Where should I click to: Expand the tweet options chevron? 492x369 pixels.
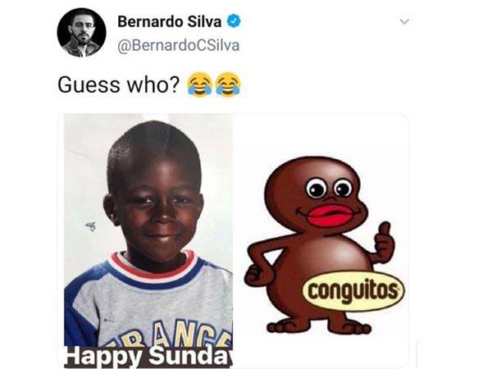(405, 21)
